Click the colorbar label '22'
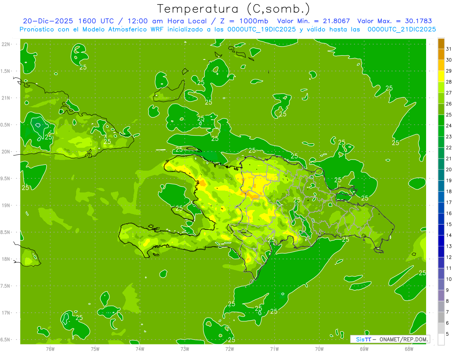 pos(449,148)
